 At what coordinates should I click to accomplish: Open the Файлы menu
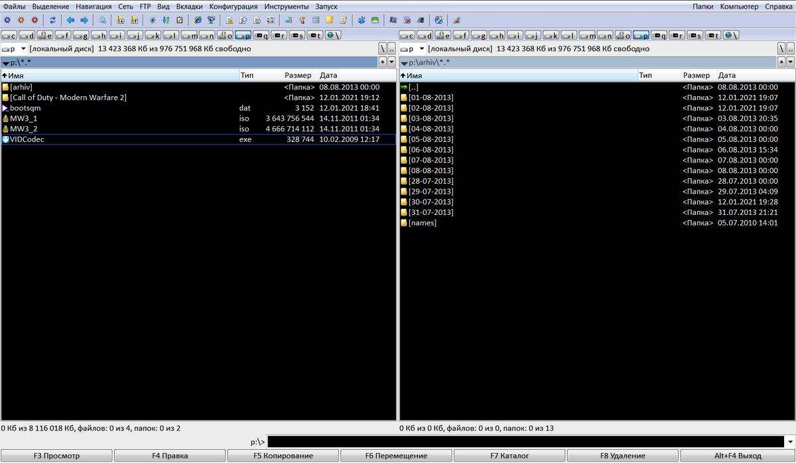(x=14, y=6)
